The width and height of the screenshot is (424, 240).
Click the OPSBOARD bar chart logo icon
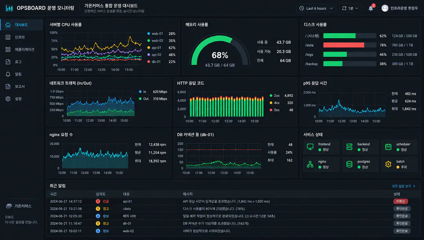coord(9,8)
